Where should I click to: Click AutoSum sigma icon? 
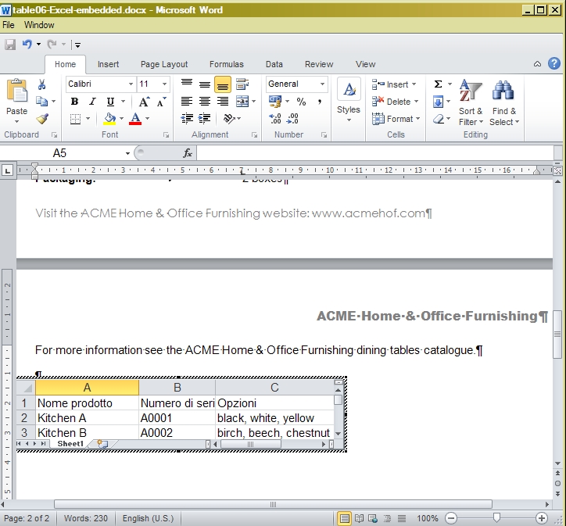[439, 84]
